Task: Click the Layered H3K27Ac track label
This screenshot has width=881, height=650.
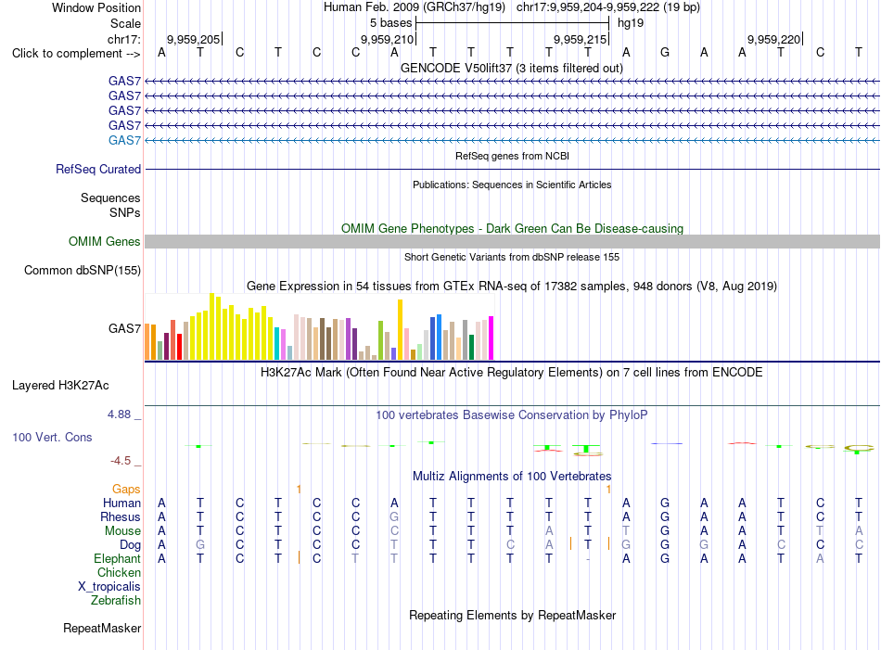Action: pos(60,386)
